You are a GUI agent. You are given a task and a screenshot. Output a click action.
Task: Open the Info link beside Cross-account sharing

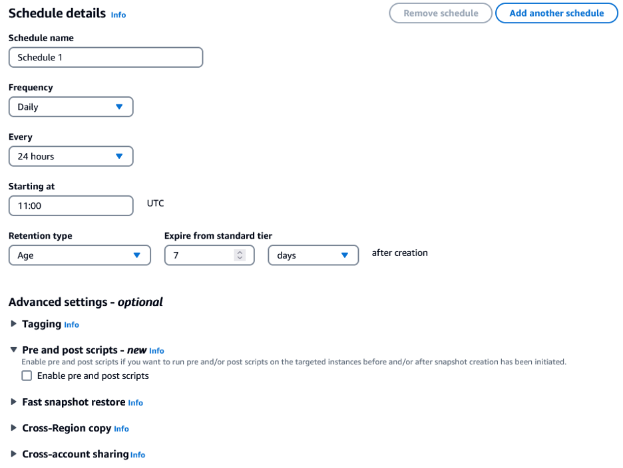[137, 455]
